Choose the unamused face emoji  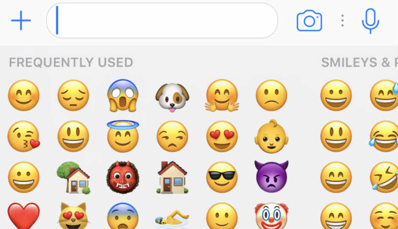pyautogui.click(x=172, y=137)
